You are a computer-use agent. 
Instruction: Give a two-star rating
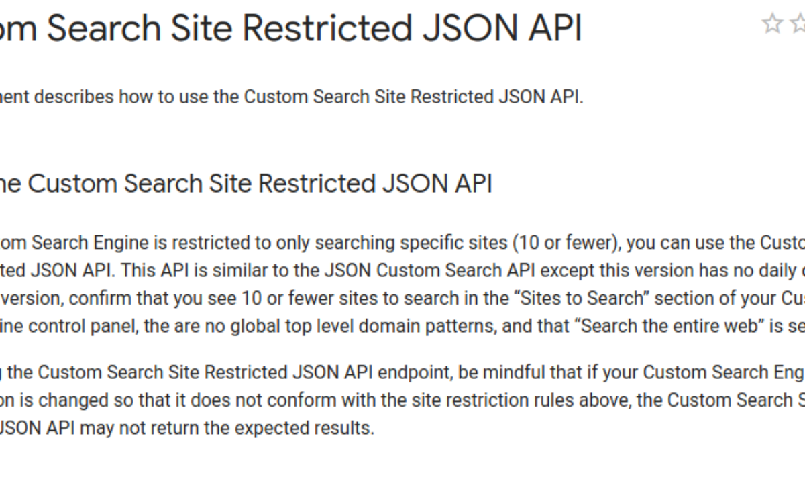tap(798, 24)
